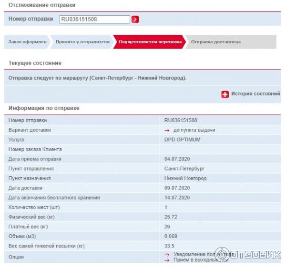Viewport: 286px width, 267px height.
Task: Click the current route status sentence
Action: pos(97,78)
